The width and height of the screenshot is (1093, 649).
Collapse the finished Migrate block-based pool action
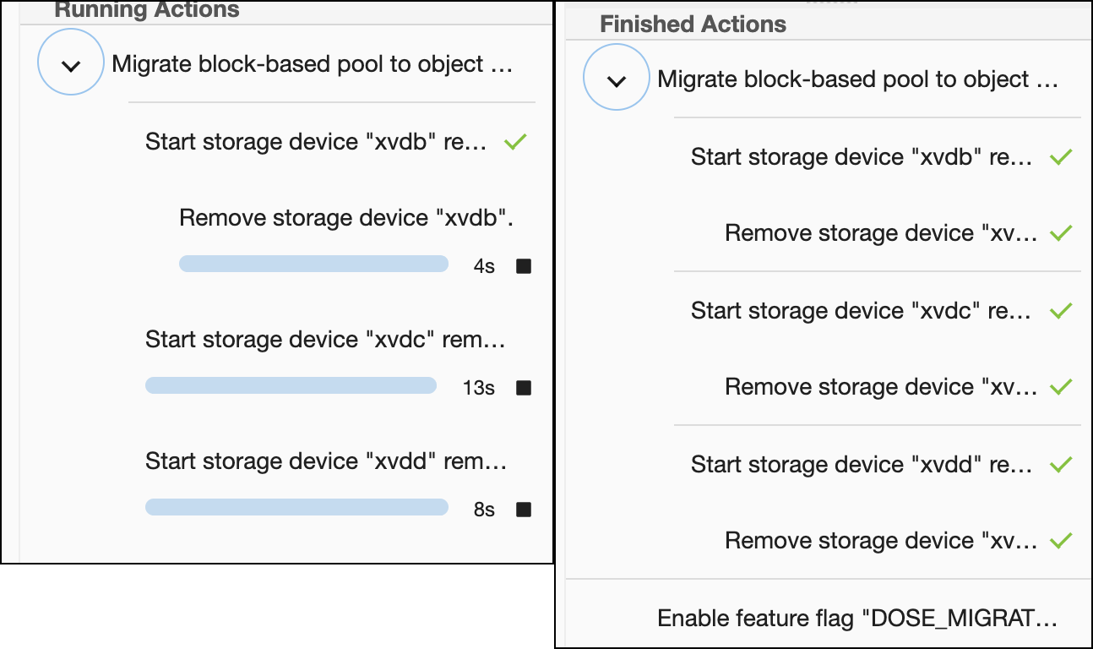point(617,80)
